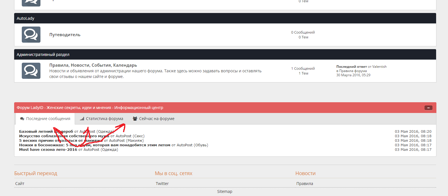448x196 pixels.
Task: Click the Форум LadyID information center title
Action: [90, 108]
